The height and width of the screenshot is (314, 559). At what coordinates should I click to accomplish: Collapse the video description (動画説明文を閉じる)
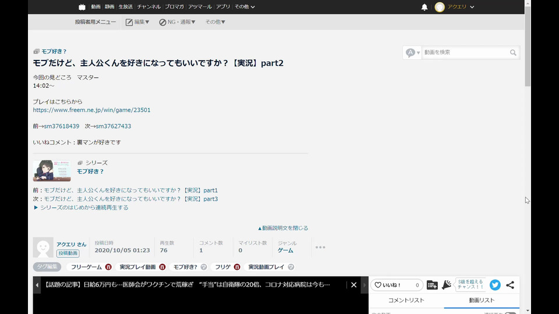[283, 228]
